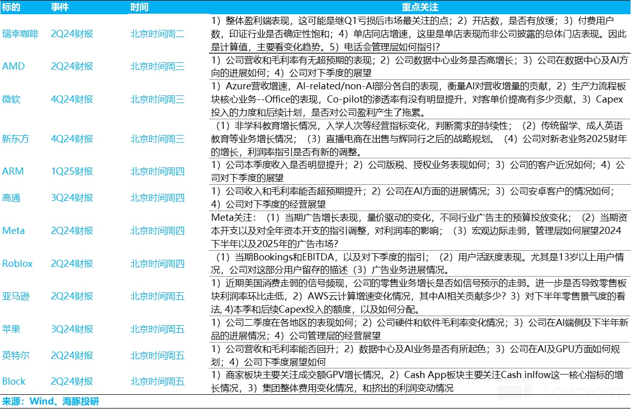Click 4Q24财报 in the 新东方 row

(72, 139)
